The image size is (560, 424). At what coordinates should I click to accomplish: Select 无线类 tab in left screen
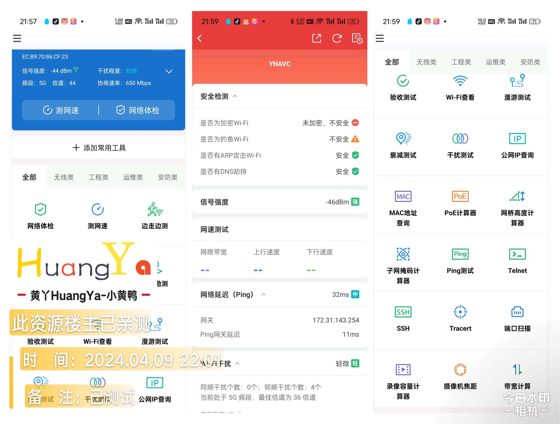tap(64, 177)
